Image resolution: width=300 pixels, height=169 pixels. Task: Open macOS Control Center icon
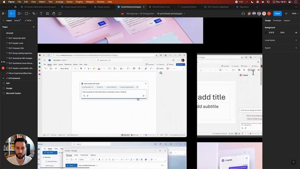(x=290, y=2)
